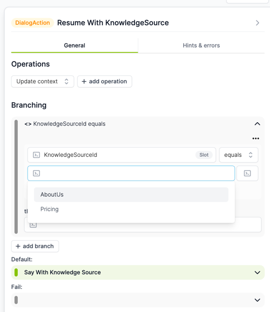The width and height of the screenshot is (270, 312).
Task: Select the General tab
Action: click(74, 45)
